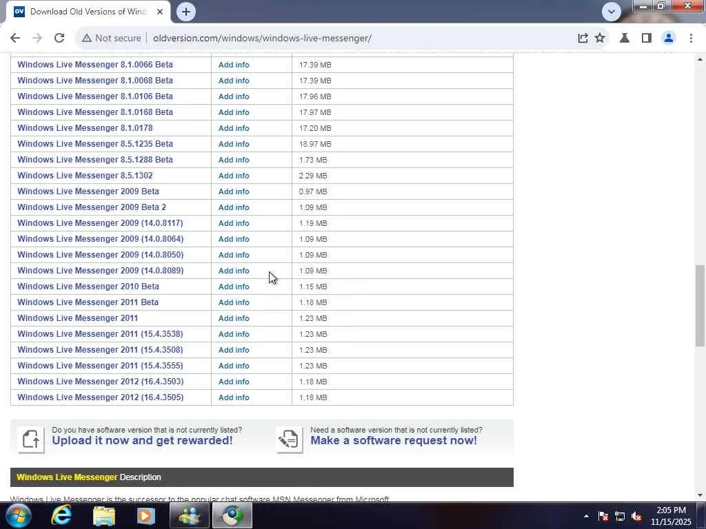Open Windows Live Messenger 8.1.0178 link

(85, 127)
